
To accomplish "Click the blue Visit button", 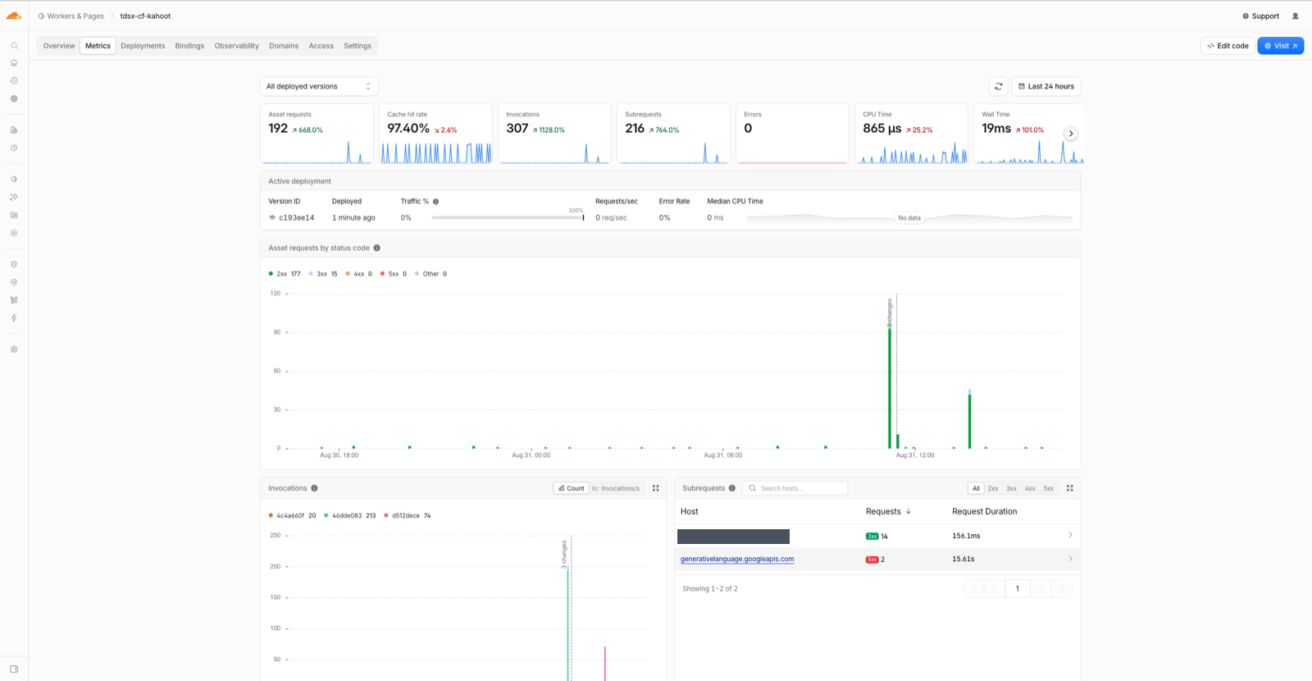I will (1281, 46).
